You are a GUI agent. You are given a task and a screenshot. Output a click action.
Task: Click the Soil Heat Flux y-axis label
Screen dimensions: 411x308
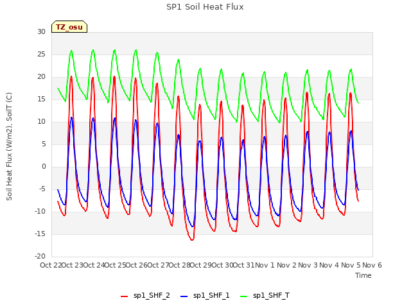click(x=9, y=146)
